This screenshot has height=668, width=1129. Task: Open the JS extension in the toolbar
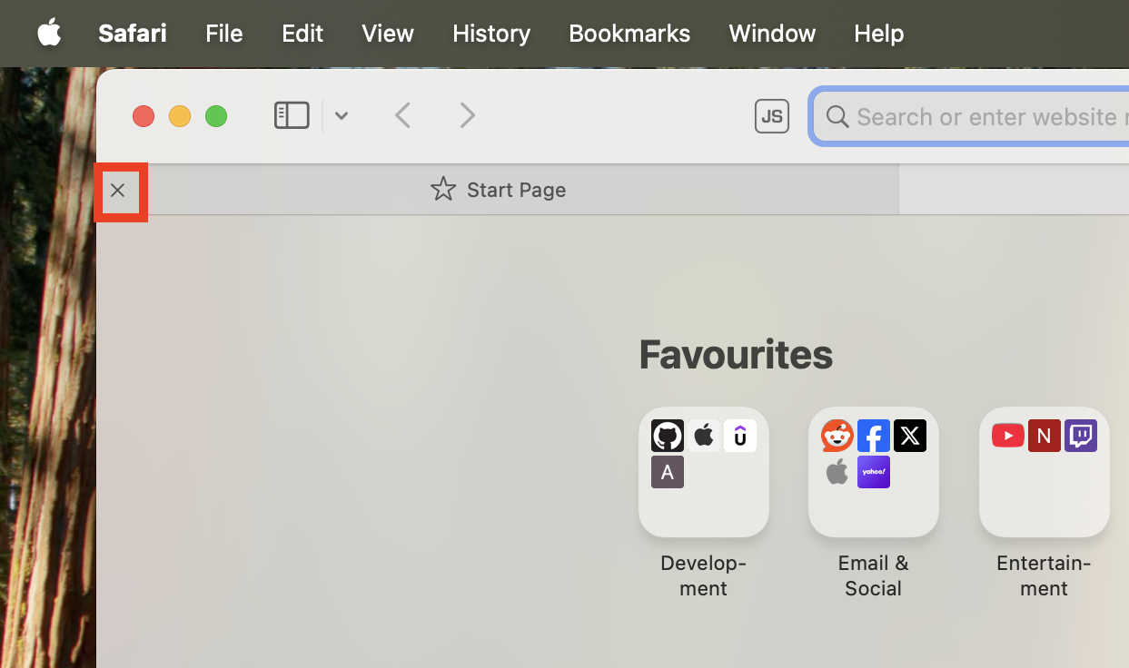(771, 116)
